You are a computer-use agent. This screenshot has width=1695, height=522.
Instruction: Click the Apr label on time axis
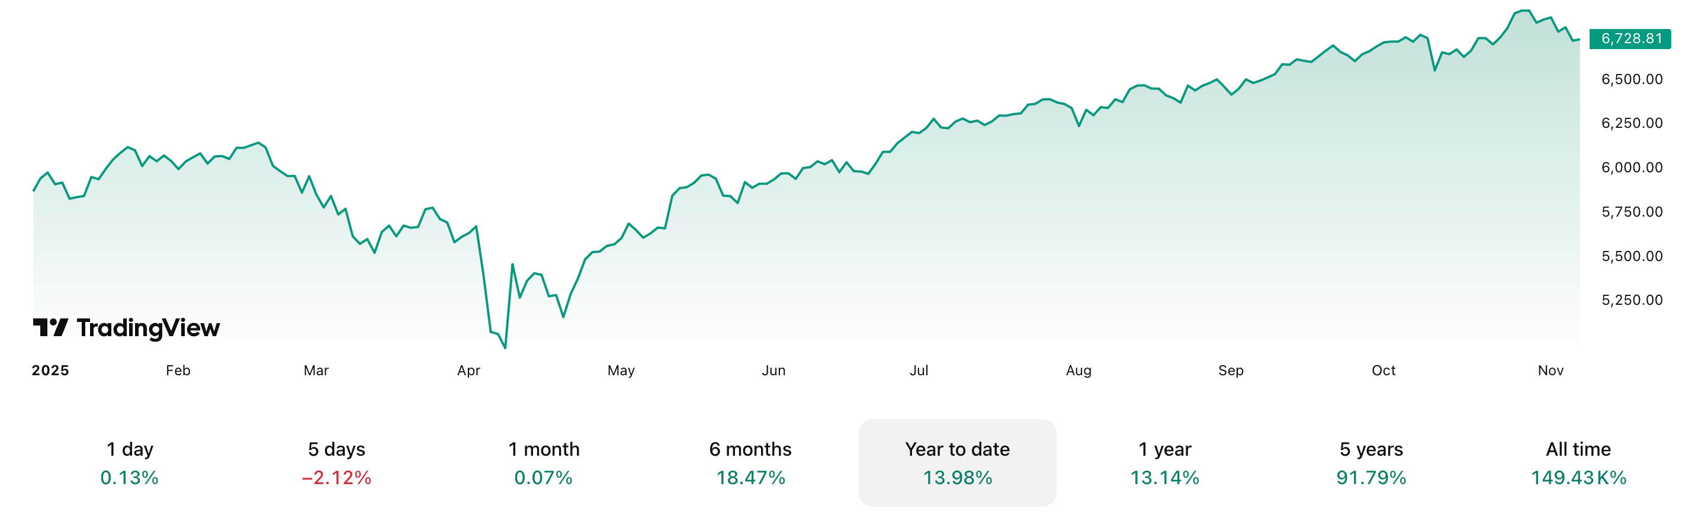[x=468, y=370]
